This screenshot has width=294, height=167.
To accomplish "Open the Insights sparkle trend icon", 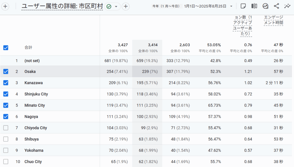I will tap(287, 6).
